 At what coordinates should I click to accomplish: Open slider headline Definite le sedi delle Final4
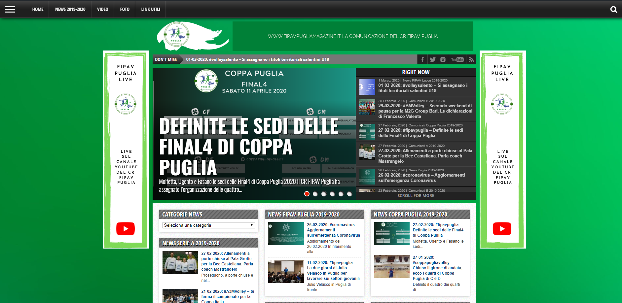coord(249,147)
